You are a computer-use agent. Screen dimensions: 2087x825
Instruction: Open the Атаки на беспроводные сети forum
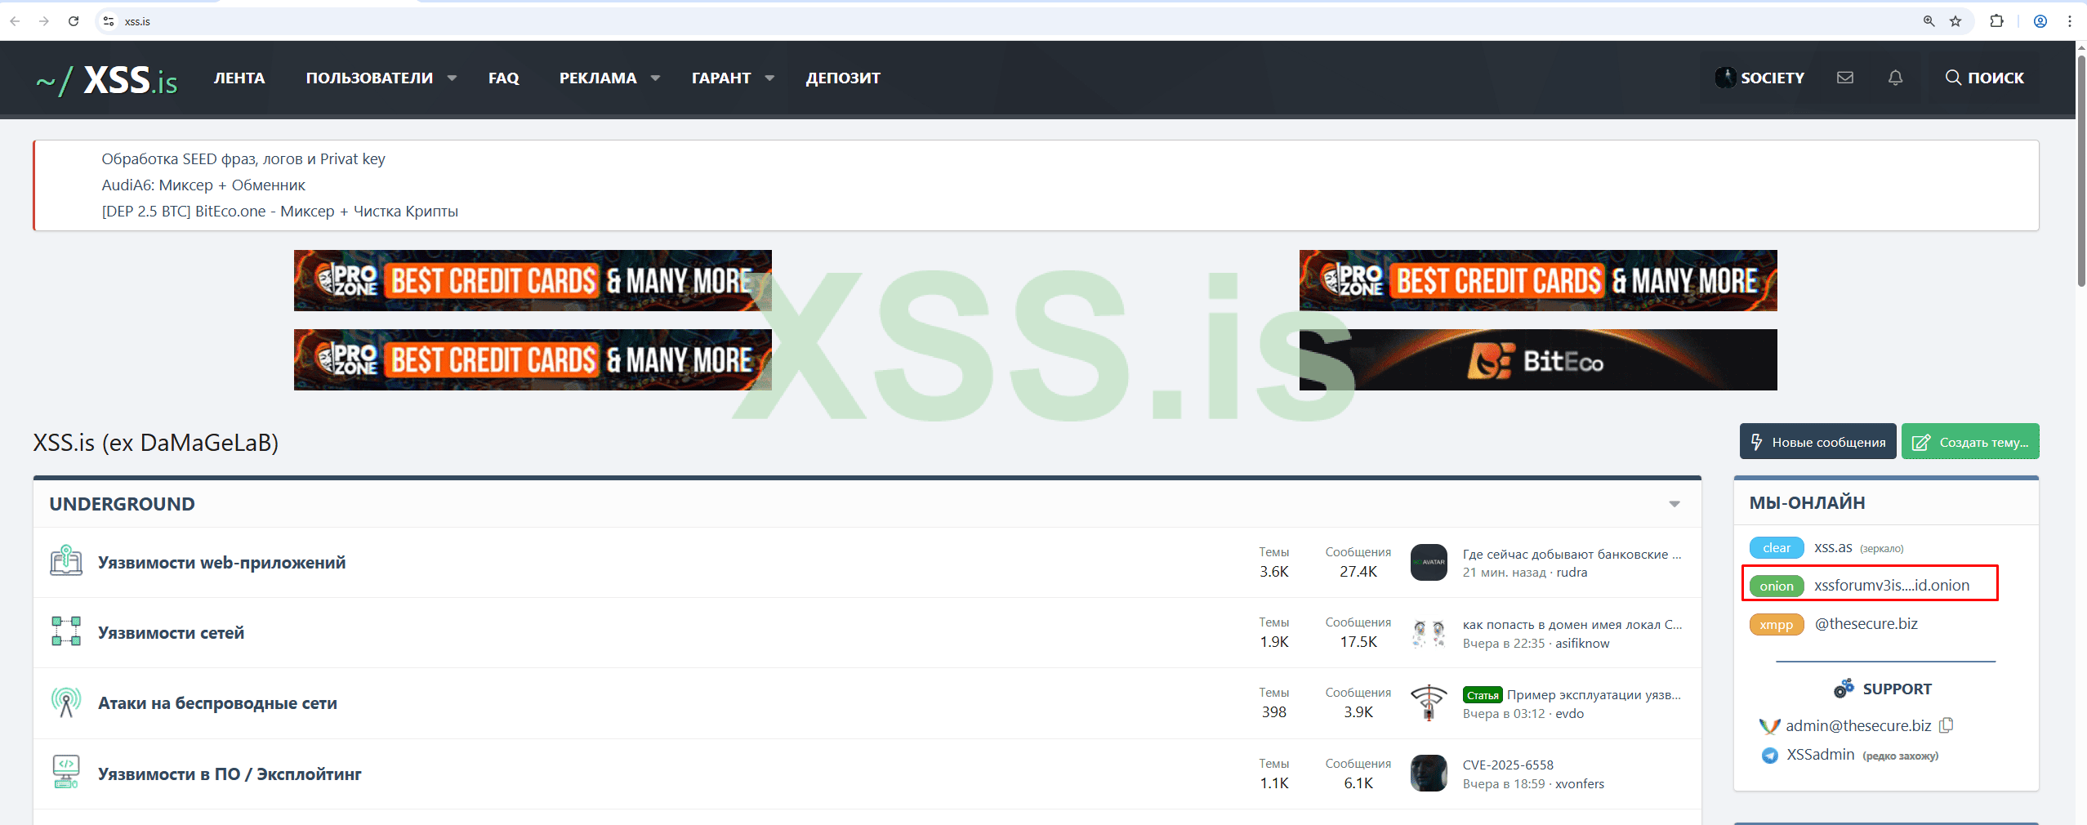pos(218,703)
